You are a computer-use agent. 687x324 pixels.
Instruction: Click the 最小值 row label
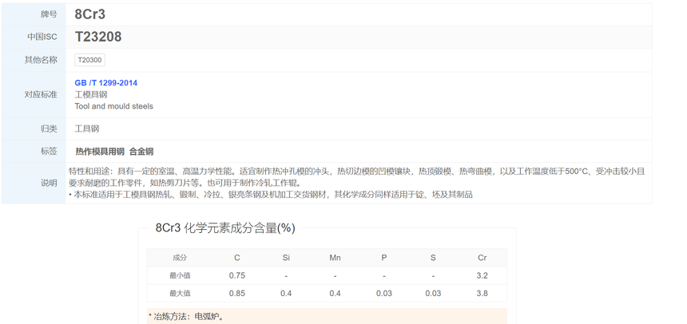click(180, 275)
